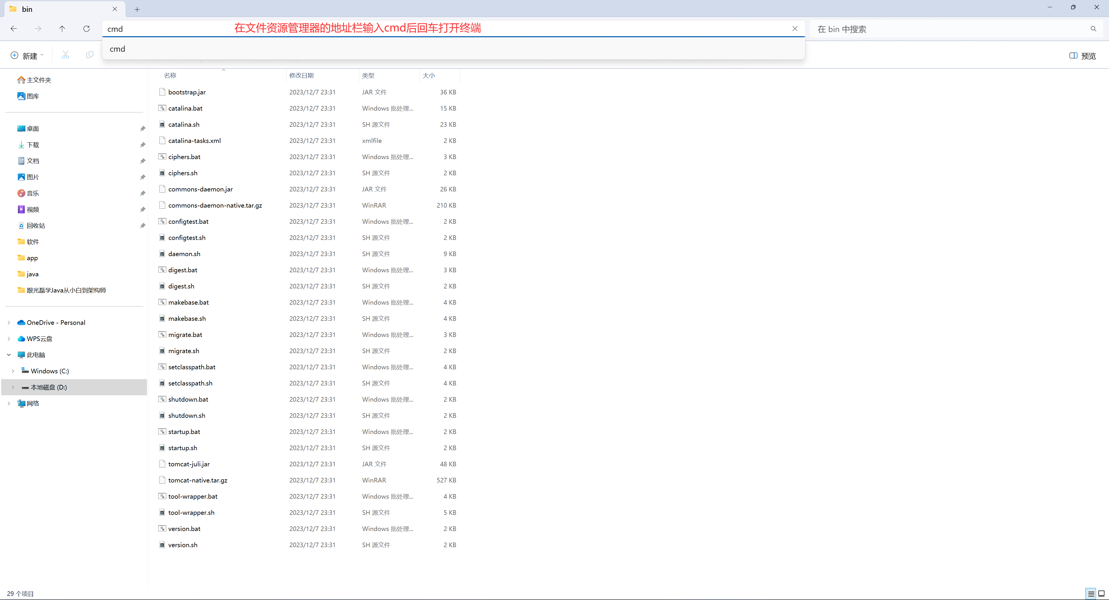1109x600 pixels.
Task: Sort by 大小 column header
Action: tap(429, 75)
